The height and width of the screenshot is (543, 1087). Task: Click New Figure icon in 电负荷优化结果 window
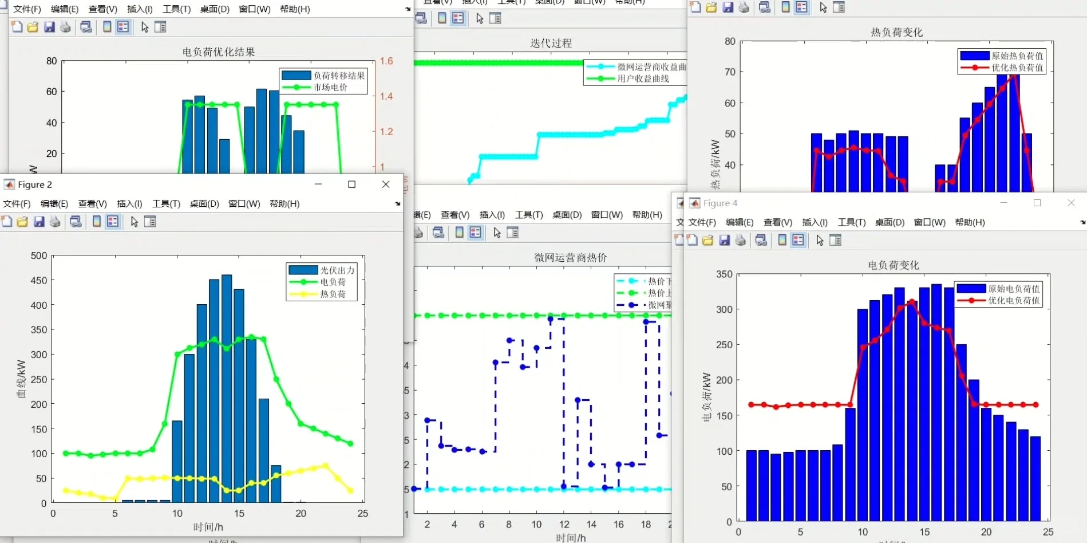(17, 27)
